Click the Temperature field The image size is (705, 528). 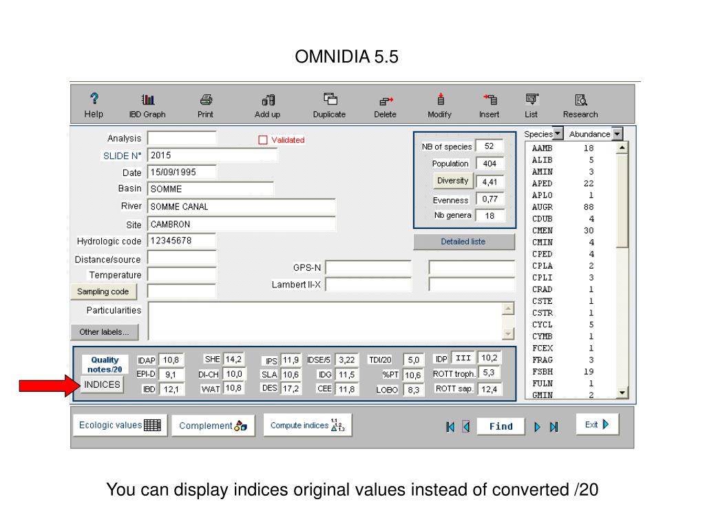[x=182, y=274]
